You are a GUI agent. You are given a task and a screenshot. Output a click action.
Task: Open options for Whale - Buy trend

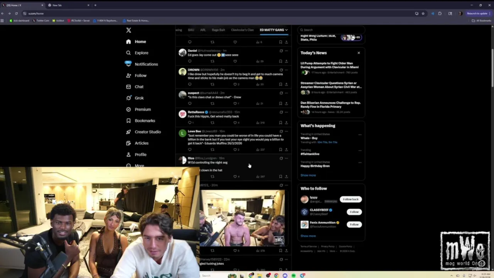(x=360, y=135)
